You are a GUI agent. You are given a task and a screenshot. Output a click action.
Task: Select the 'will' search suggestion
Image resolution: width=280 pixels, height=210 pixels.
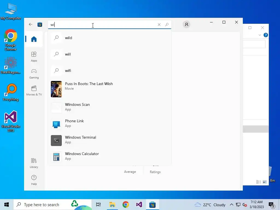(x=110, y=54)
